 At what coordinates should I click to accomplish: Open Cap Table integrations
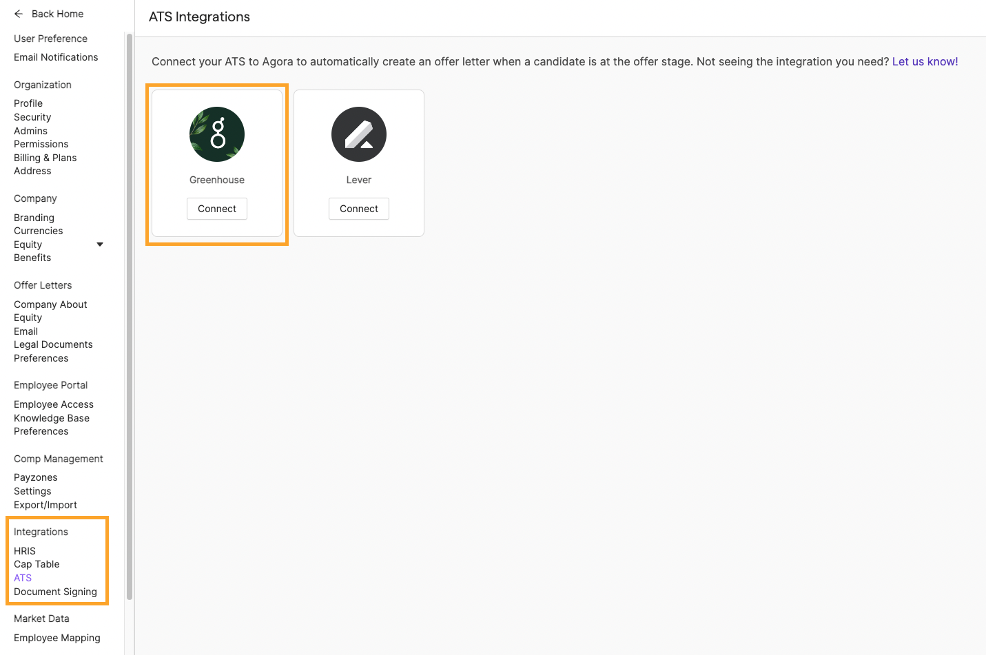pos(37,564)
